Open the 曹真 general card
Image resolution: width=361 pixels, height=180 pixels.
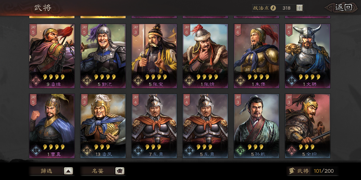coord(52,126)
